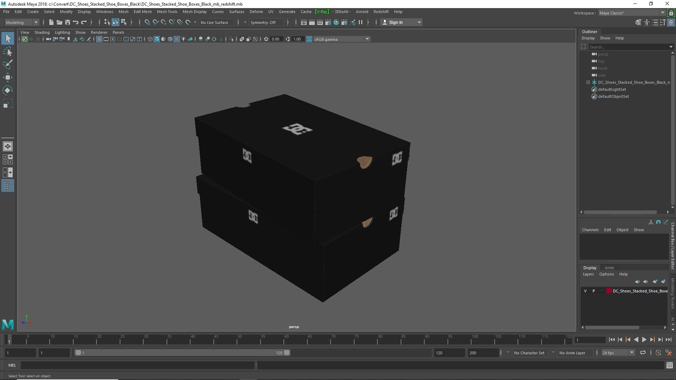The image size is (676, 380).
Task: Toggle select by component type mode
Action: click(x=124, y=22)
